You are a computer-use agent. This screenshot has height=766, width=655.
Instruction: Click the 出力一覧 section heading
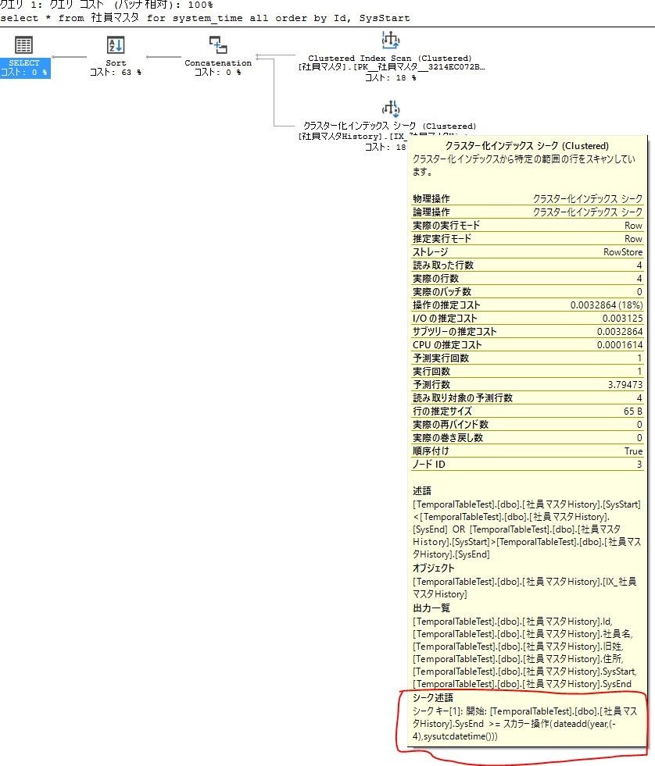pos(431,608)
